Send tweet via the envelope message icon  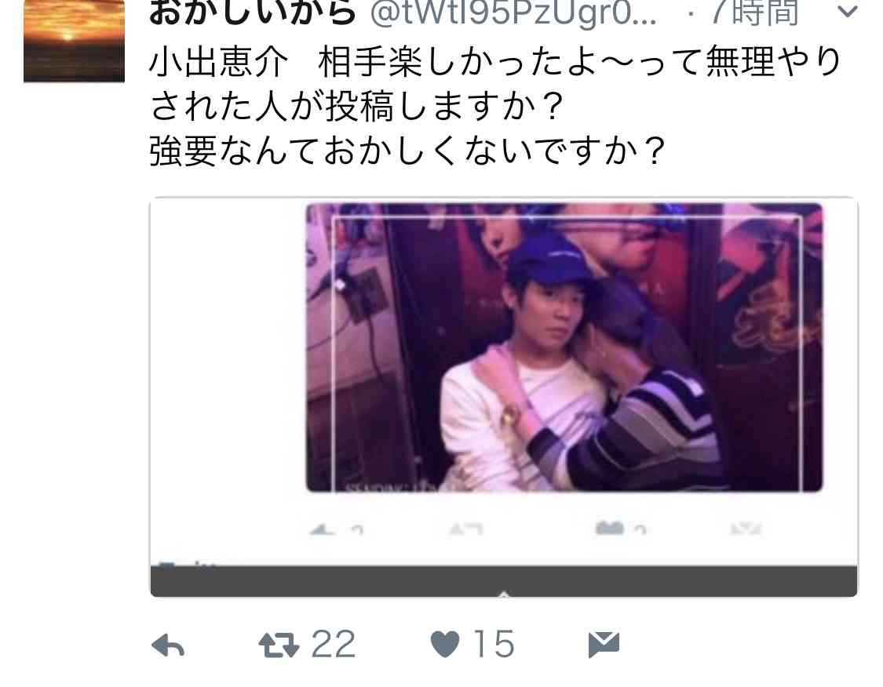coord(604,644)
